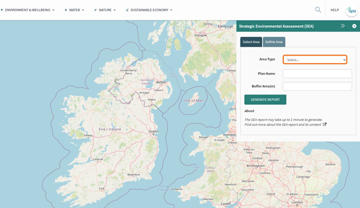The height and width of the screenshot is (208, 360).
Task: Collapse the SEA panel with double-chevron icon
Action: pyautogui.click(x=343, y=26)
